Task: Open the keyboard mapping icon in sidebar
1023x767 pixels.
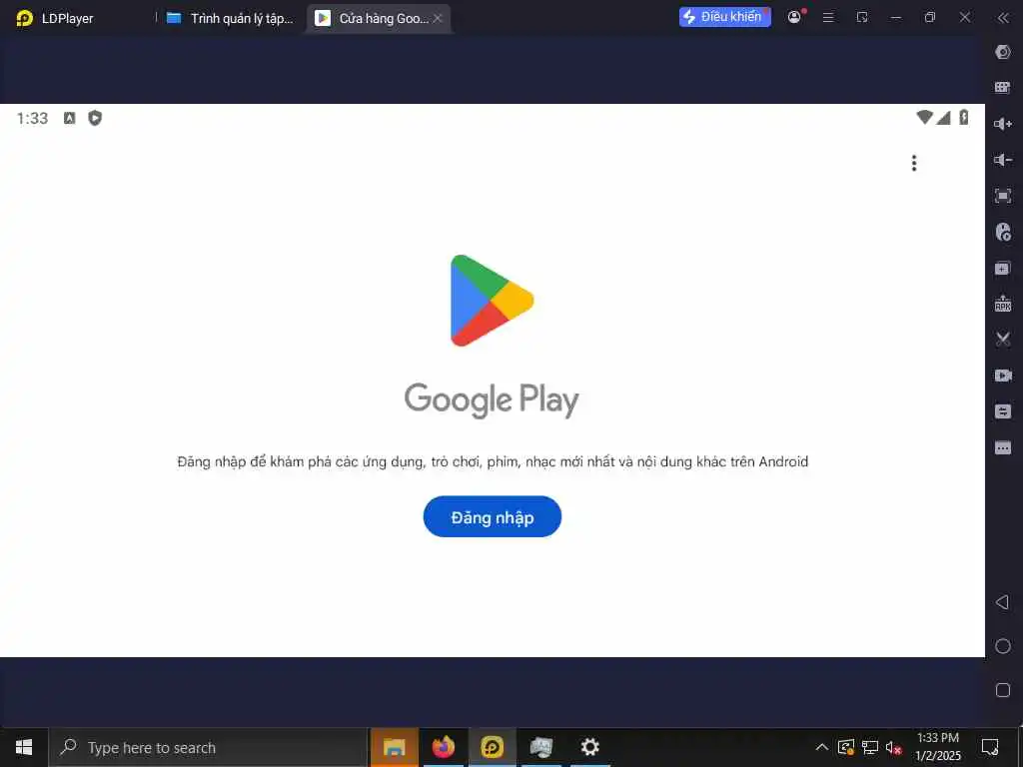Action: [x=1003, y=88]
